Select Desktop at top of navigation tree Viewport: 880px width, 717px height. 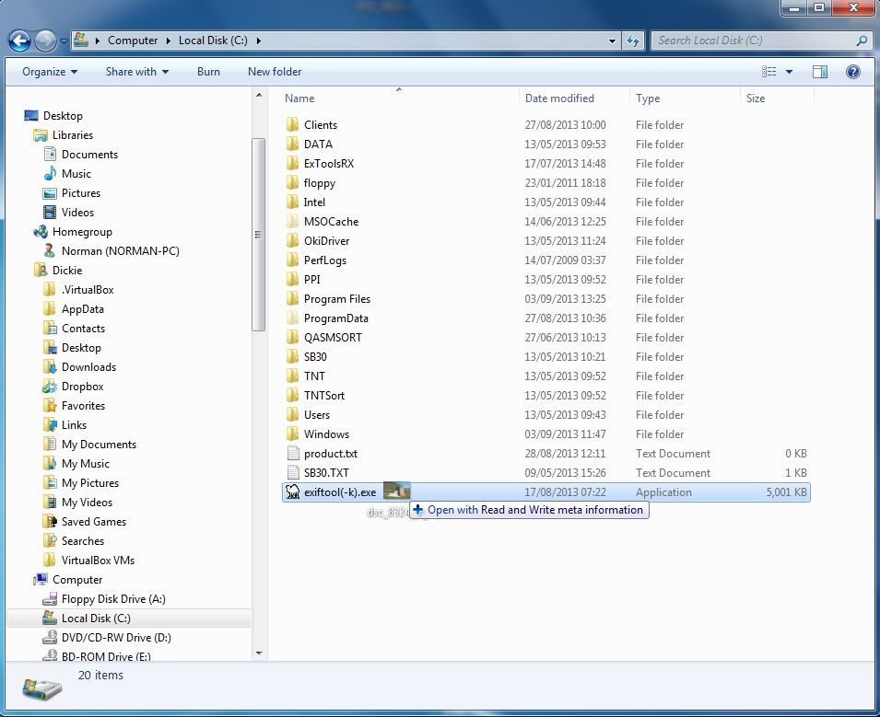click(63, 115)
